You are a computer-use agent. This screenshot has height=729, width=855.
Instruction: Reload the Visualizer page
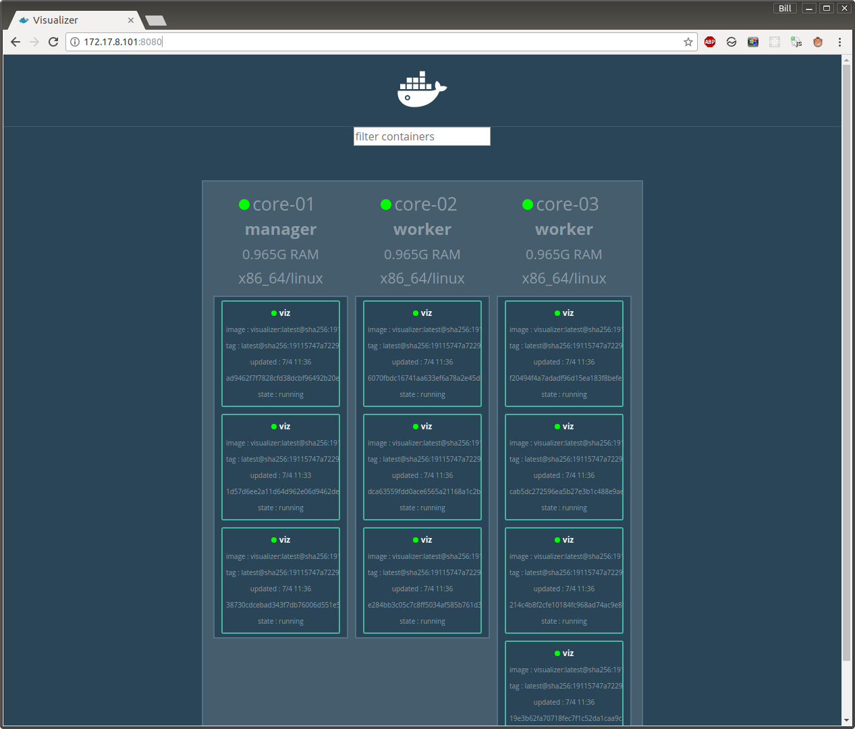click(53, 41)
